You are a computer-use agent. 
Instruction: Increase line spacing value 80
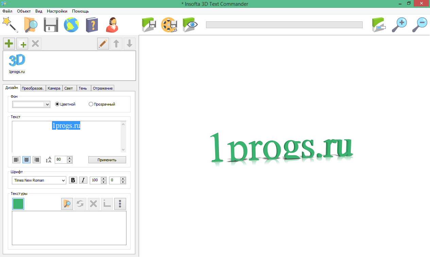click(x=70, y=158)
